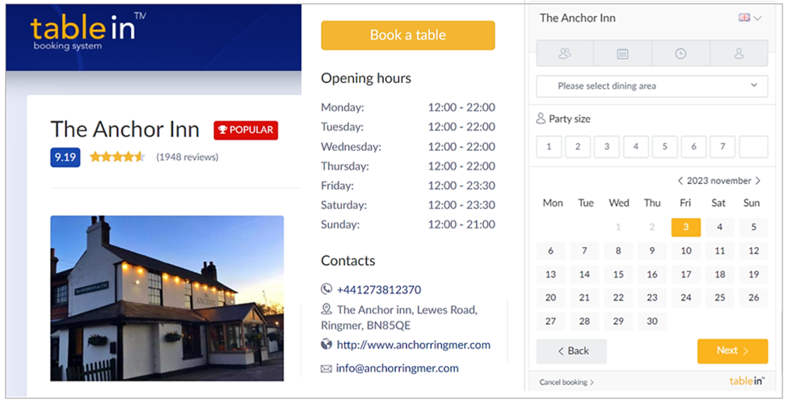The image size is (788, 403).
Task: Choose party size 2
Action: [x=578, y=147]
